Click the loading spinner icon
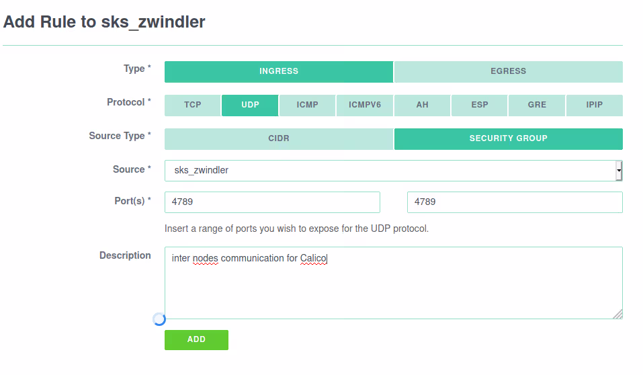643x375 pixels. (x=159, y=319)
